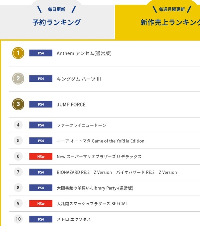Click the silver rank 2 medal icon
Image resolution: width=200 pixels, height=226 pixels.
(x=18, y=79)
